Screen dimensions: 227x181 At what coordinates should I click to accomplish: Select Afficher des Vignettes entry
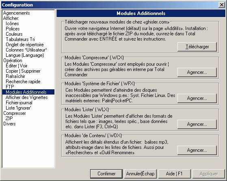tap(27, 97)
